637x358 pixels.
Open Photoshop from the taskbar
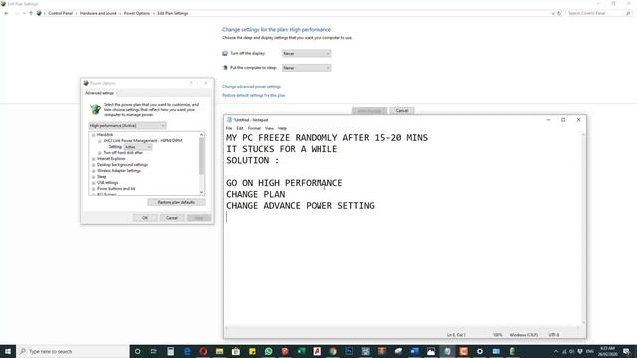[x=349, y=351]
